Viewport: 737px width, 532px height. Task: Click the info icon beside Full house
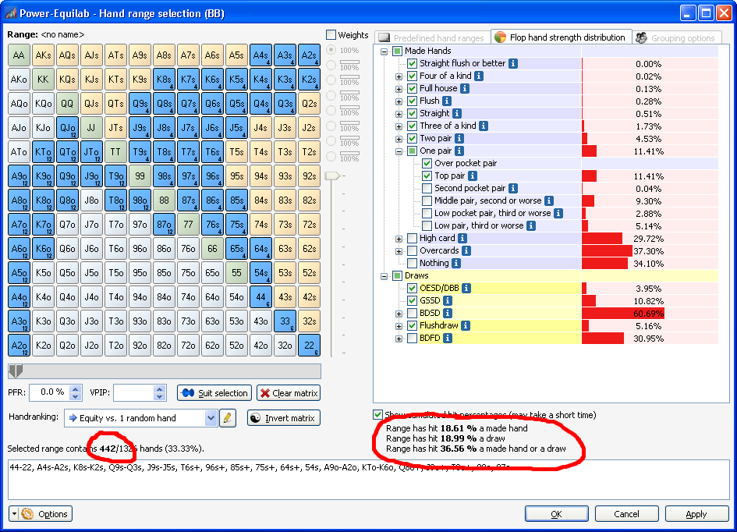pyautogui.click(x=464, y=88)
